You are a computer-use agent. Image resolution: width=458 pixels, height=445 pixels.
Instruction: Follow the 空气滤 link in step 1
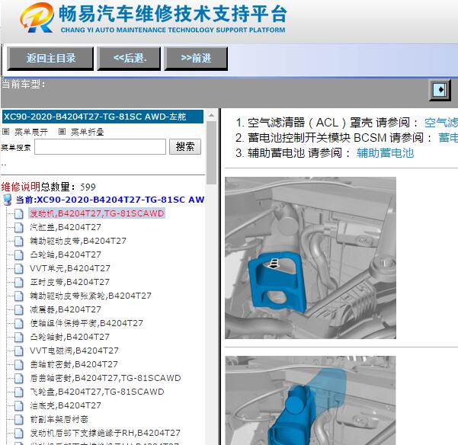coord(441,123)
